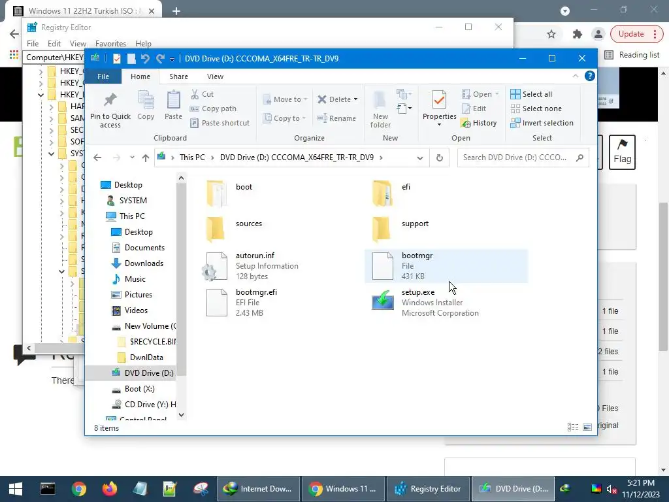
Task: Switch to the View ribbon tab
Action: (x=215, y=76)
